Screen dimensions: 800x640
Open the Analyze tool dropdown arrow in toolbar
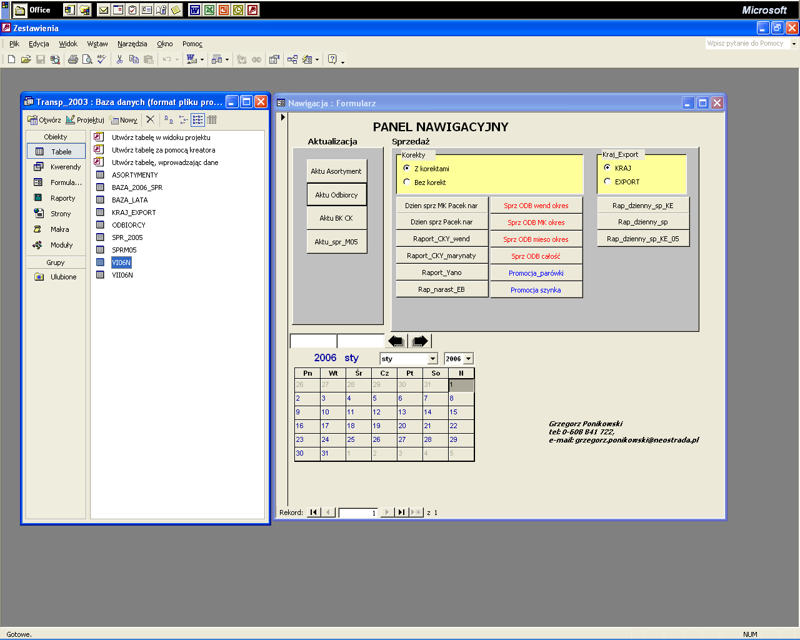(227, 60)
